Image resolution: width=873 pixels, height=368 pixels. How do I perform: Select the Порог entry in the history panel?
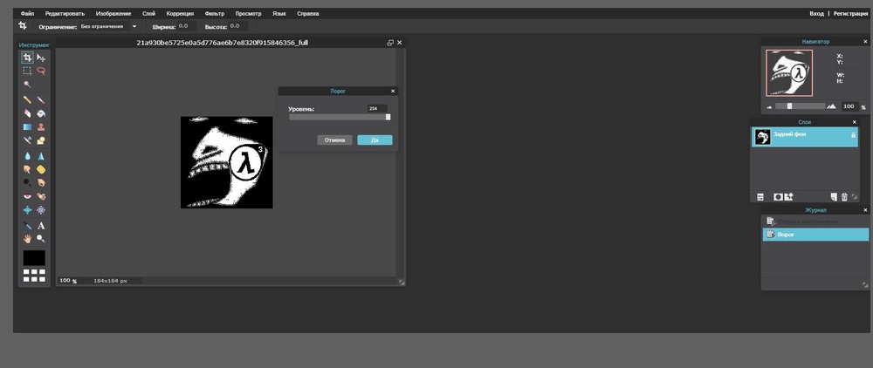click(815, 235)
